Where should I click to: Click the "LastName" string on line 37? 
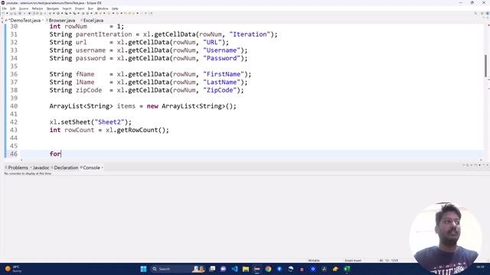pyautogui.click(x=221, y=82)
